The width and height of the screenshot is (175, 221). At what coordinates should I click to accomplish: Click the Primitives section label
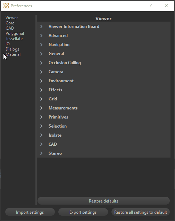tap(58, 117)
